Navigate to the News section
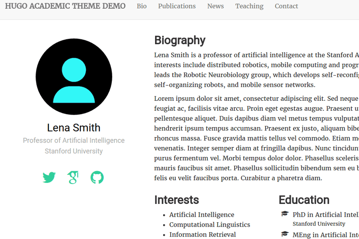 point(215,6)
